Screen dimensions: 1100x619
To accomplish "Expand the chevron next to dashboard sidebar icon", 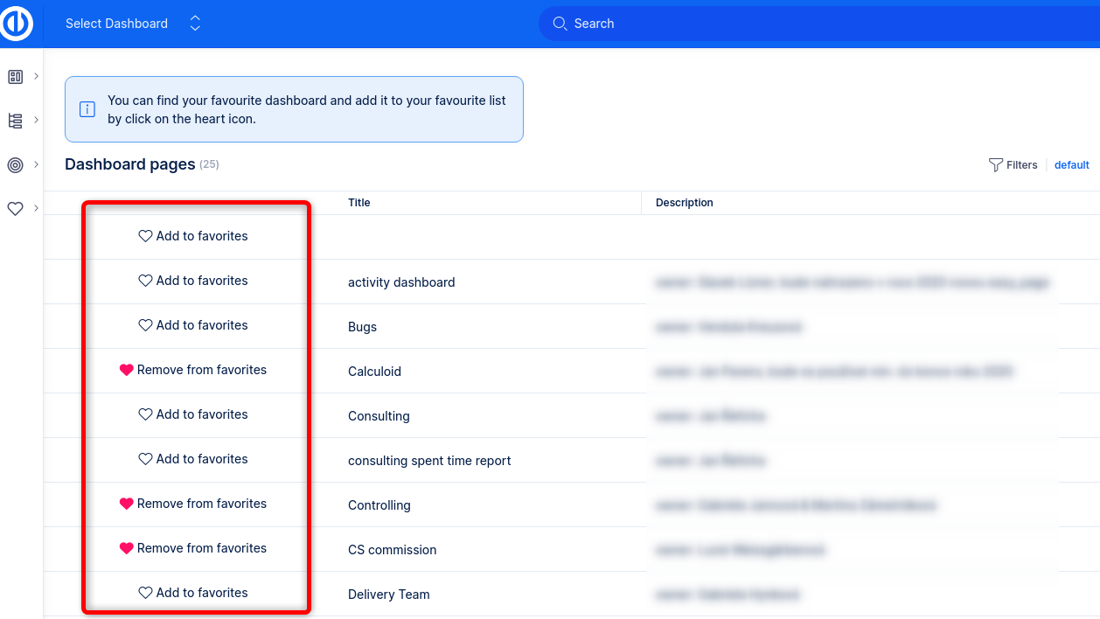I will coord(37,76).
